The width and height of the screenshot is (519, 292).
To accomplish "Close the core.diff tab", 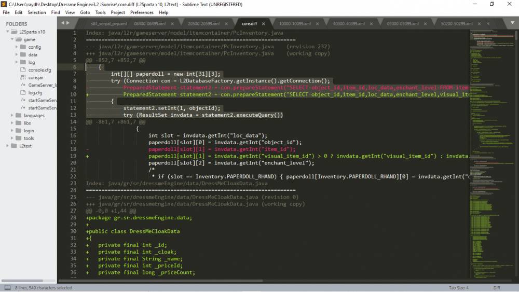I will tap(264, 24).
